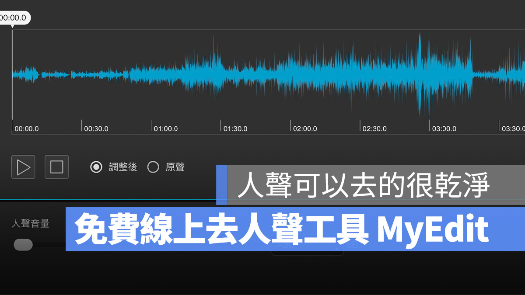Screen dimensions: 525x295
Task: Click the 人聲音量 slider handle
Action: [x=23, y=245]
